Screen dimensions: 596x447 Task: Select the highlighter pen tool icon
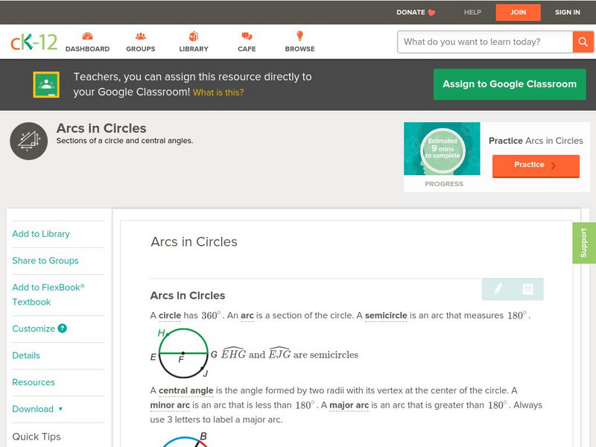coord(498,289)
